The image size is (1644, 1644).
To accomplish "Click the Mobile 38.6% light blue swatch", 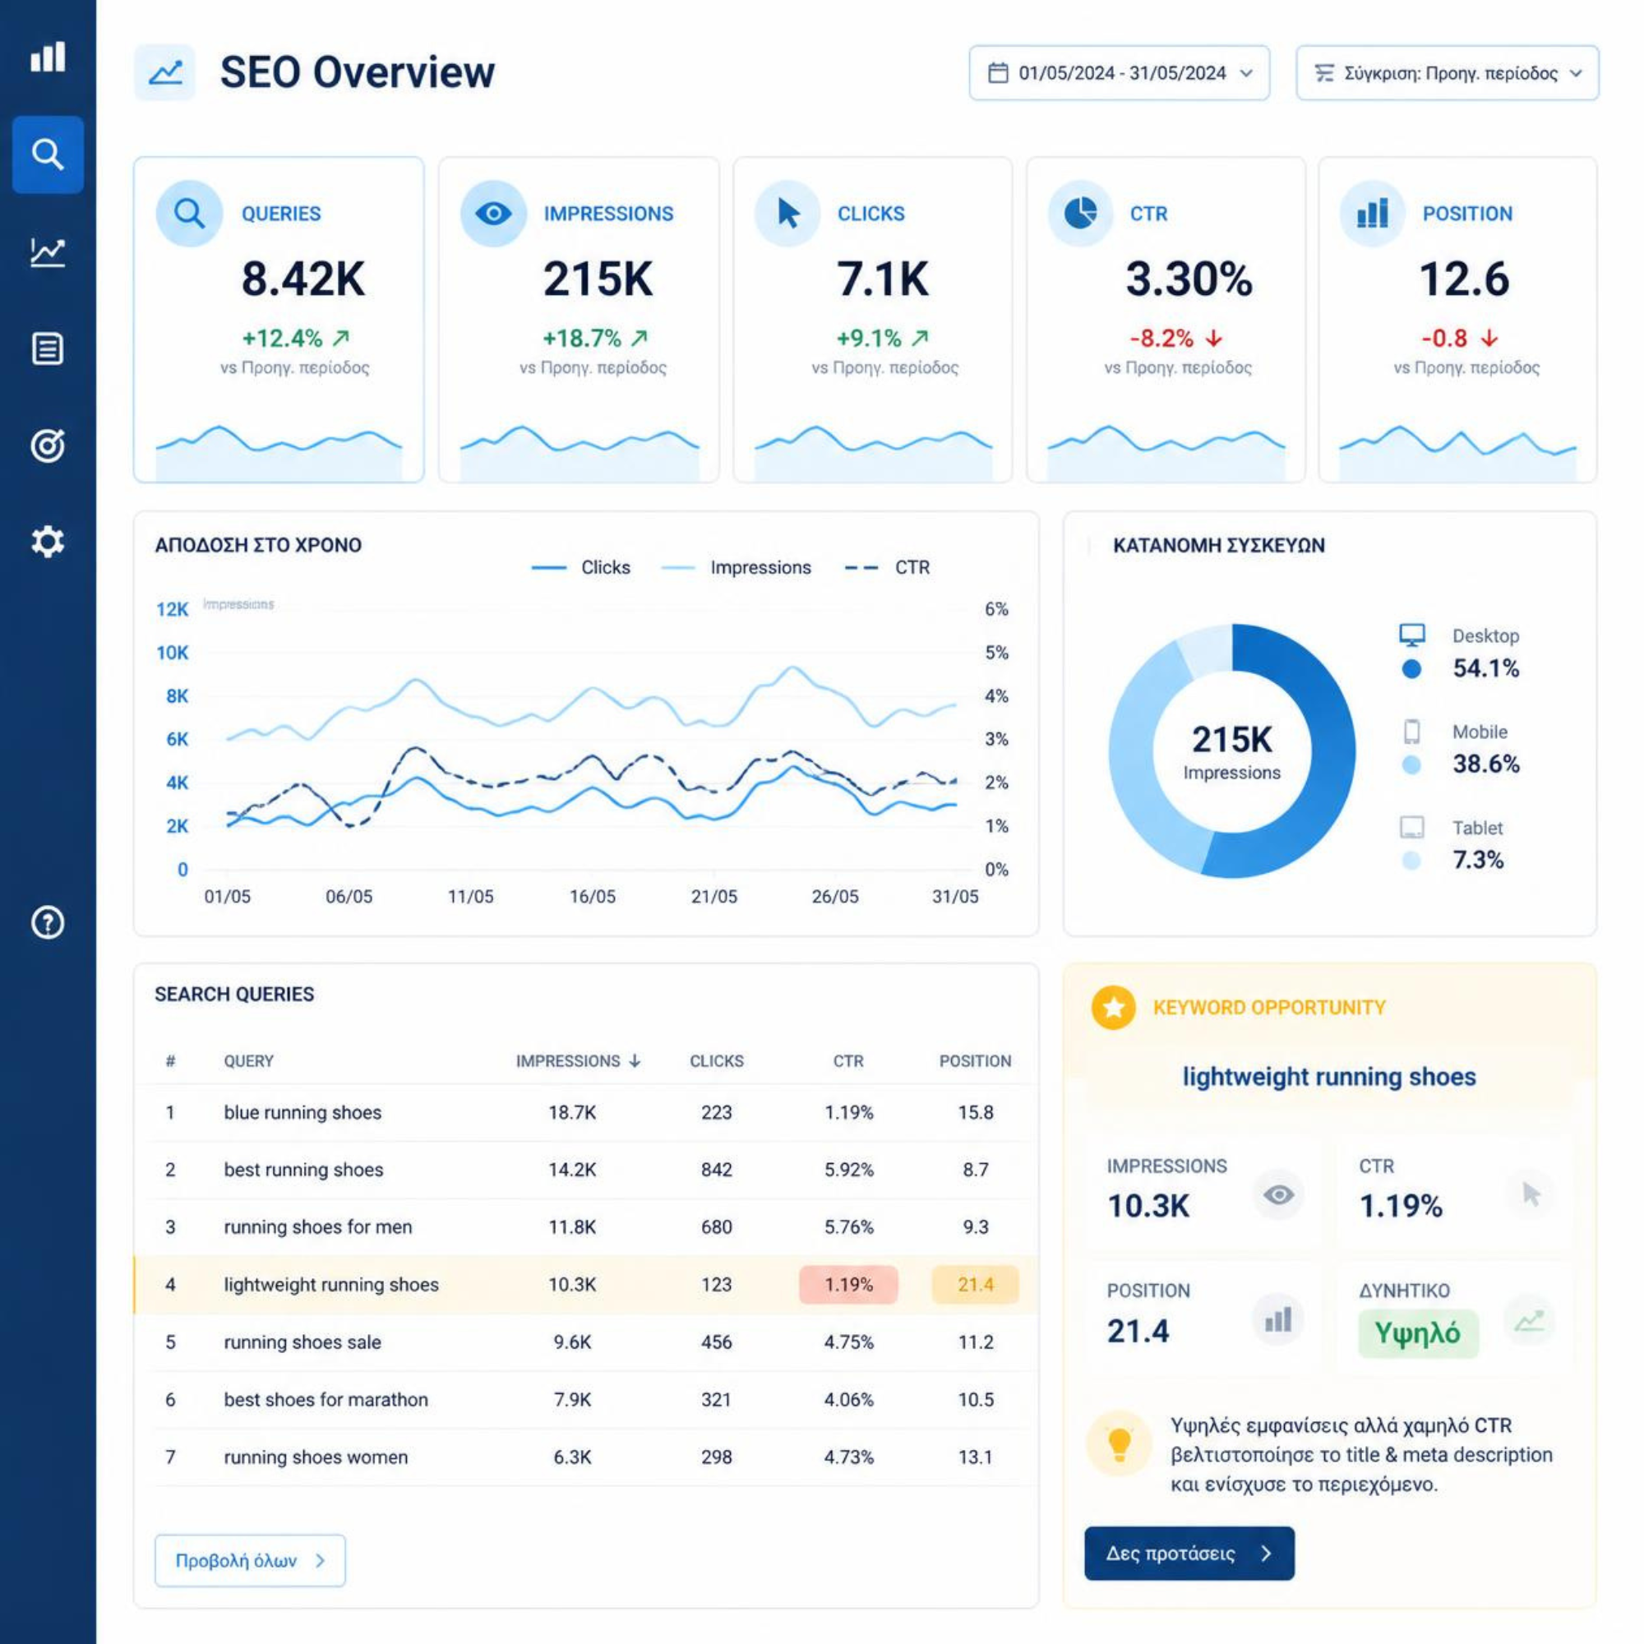I will pyautogui.click(x=1411, y=765).
